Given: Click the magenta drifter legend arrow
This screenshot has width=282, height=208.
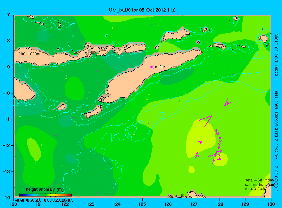Looking at the screenshot, I should (152, 67).
